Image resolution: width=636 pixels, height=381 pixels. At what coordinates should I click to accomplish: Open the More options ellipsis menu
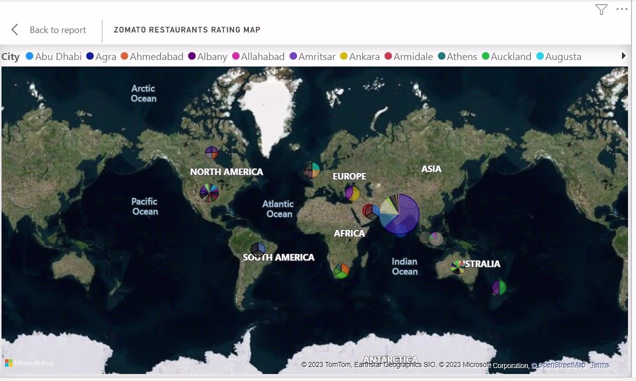622,9
